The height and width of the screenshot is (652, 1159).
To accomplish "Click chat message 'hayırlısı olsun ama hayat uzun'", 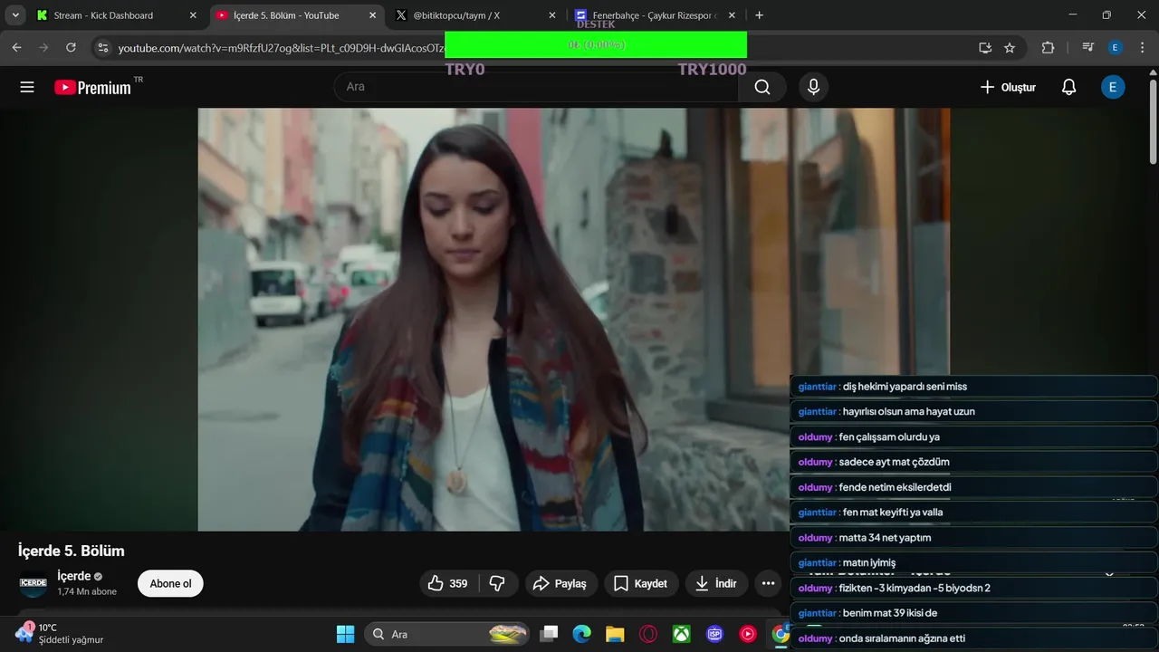I will point(908,411).
